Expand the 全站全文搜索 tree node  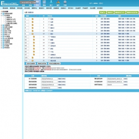[2, 44]
